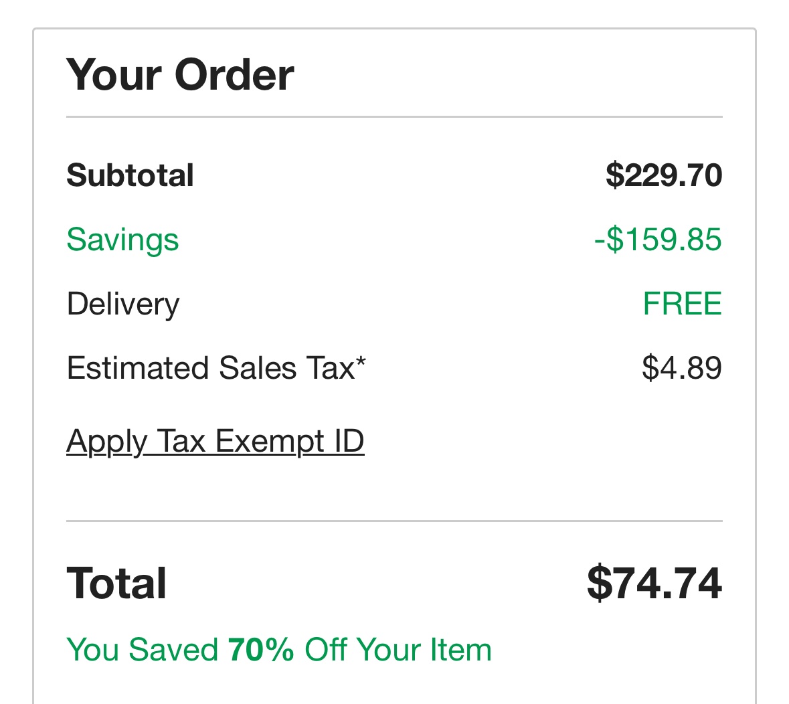Click the Total label
The width and height of the screenshot is (789, 704).
pyautogui.click(x=116, y=583)
